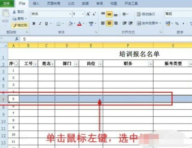Select middle vertical align icon

(x=109, y=14)
